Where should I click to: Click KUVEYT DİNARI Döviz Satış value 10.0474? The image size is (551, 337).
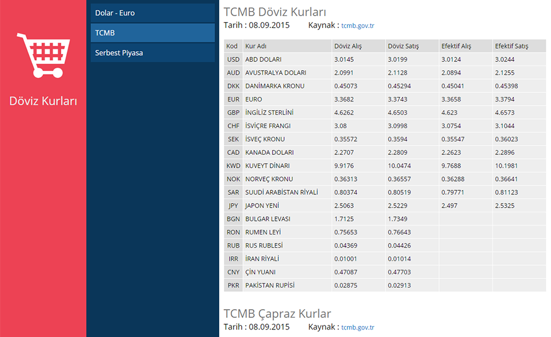point(399,166)
